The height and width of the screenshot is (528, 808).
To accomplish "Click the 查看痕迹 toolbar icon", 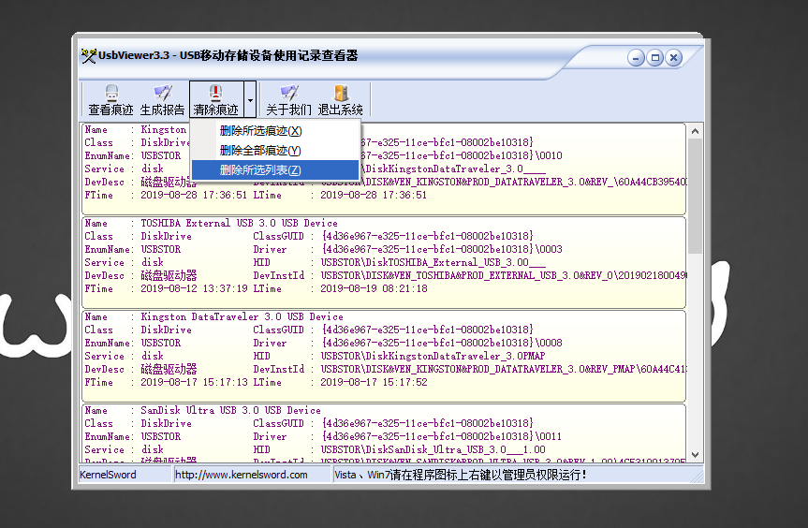I will tap(110, 100).
